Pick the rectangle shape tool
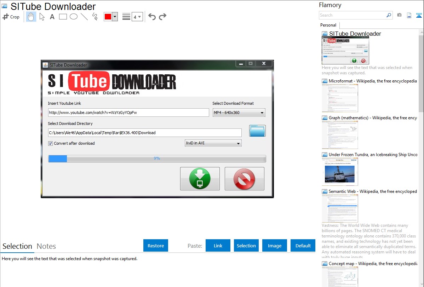This screenshot has width=424, height=287. pyautogui.click(x=63, y=17)
